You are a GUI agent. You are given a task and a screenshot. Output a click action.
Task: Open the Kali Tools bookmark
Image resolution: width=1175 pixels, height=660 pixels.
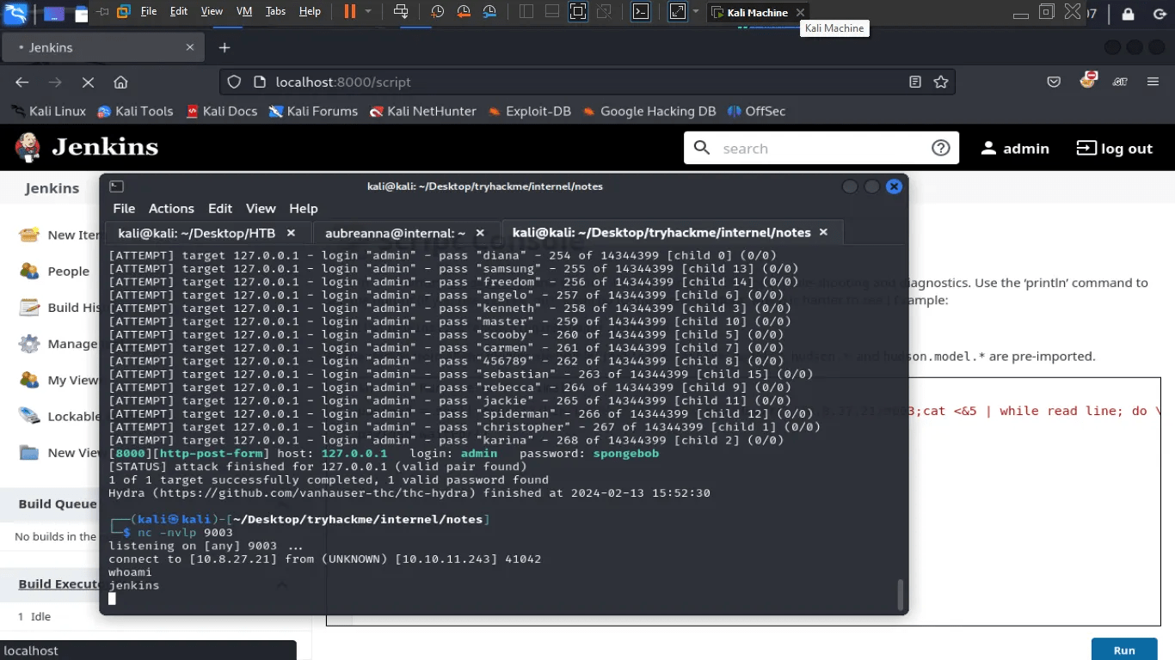click(x=135, y=111)
